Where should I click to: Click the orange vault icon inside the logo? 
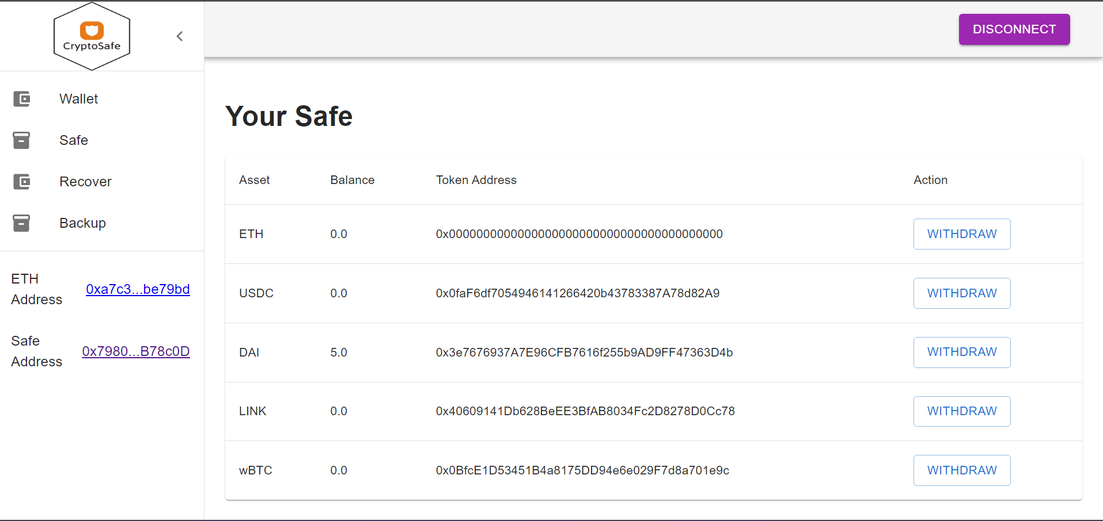pos(92,29)
